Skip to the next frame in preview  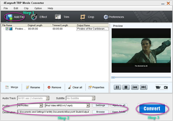point(144,87)
